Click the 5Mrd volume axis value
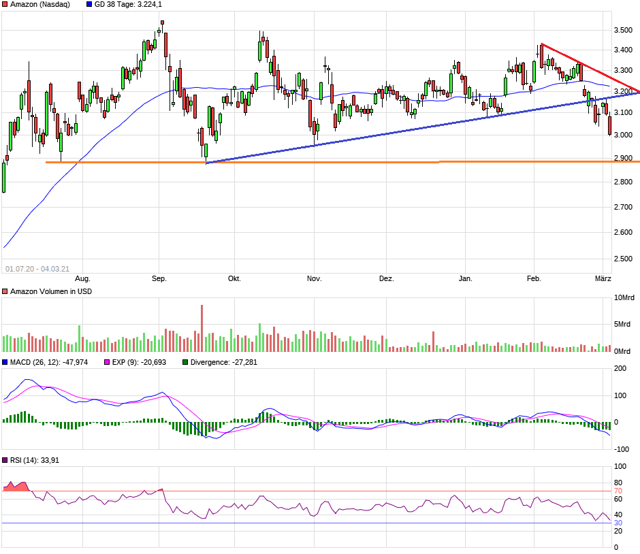 pyautogui.click(x=622, y=325)
